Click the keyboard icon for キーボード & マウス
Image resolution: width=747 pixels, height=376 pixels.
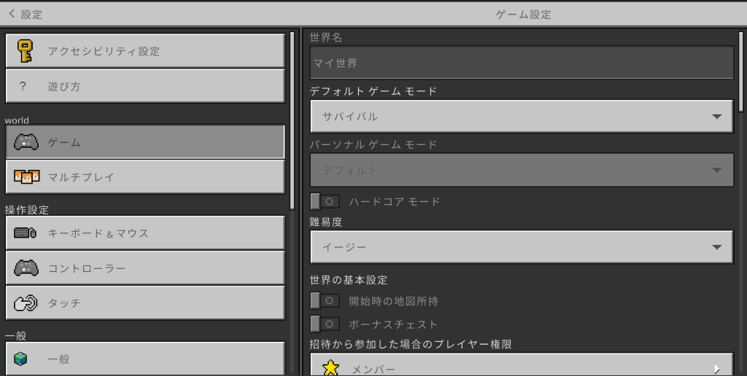tap(26, 233)
